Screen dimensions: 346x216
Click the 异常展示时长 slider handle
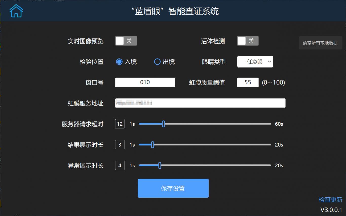[160, 165]
